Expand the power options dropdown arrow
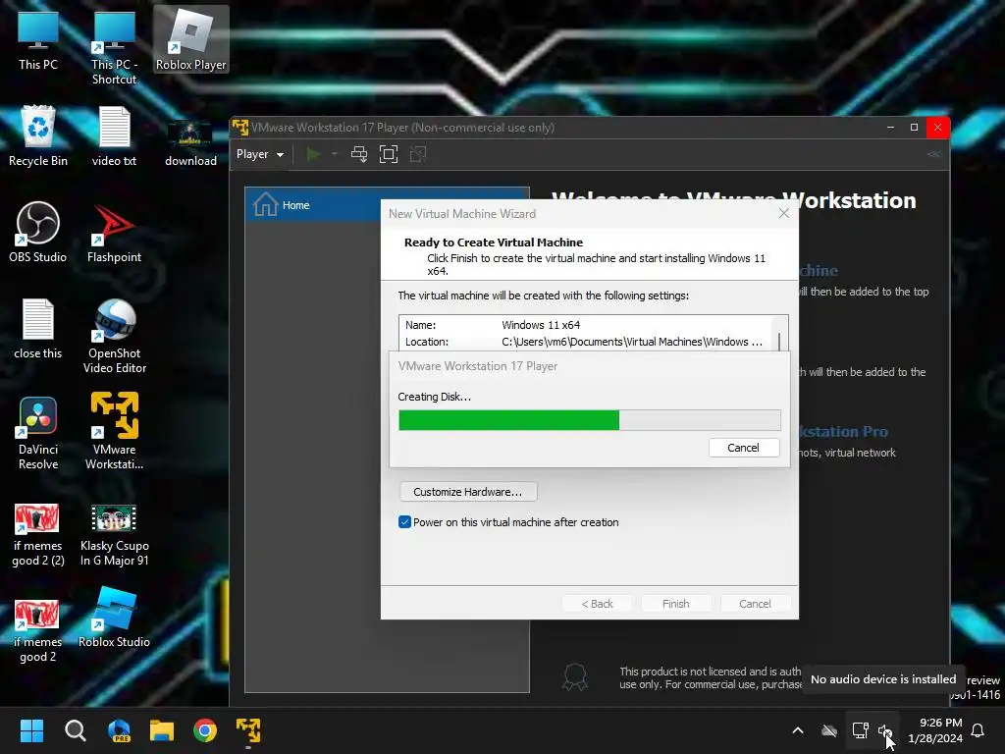 [x=334, y=154]
